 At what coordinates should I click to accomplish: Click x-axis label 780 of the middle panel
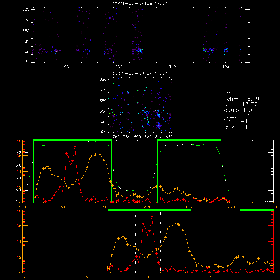[127, 137]
